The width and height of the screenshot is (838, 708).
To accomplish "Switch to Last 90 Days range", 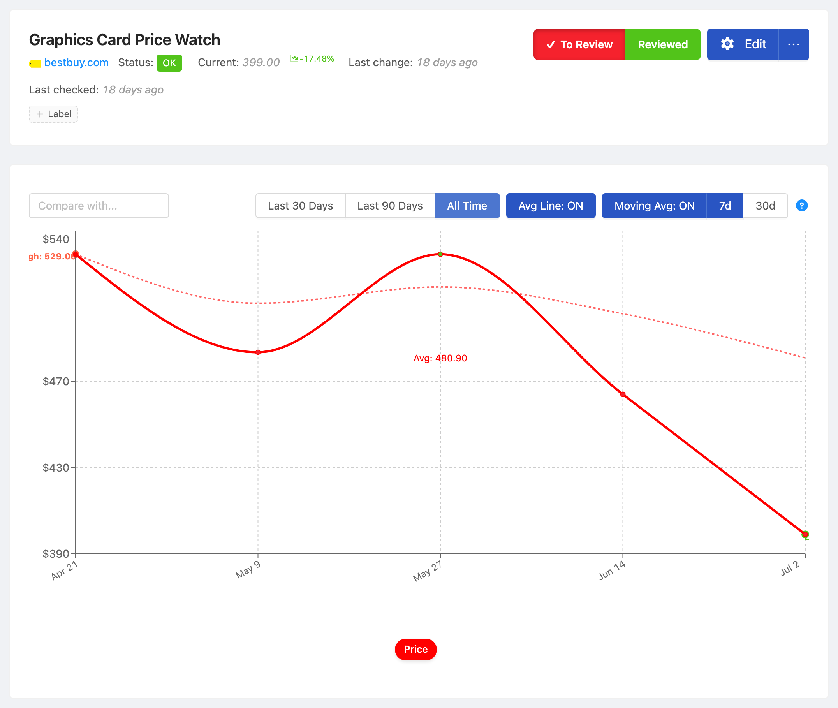I will point(390,206).
